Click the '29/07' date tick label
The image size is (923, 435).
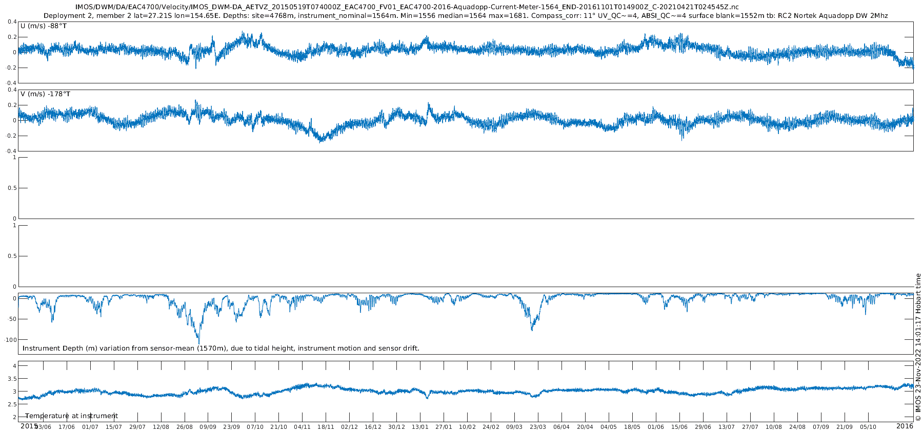click(x=137, y=427)
